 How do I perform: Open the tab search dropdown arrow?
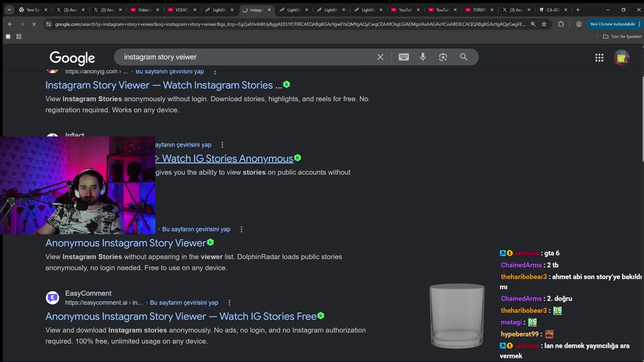(9, 10)
